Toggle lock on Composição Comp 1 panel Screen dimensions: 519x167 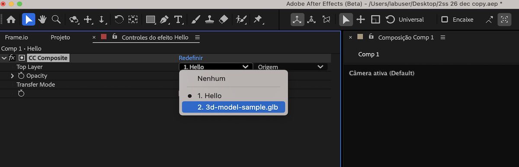tap(371, 37)
